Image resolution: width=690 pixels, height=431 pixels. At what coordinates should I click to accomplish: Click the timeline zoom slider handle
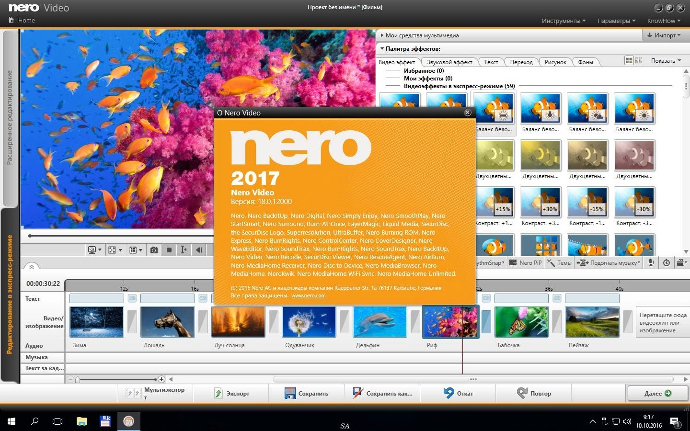tap(77, 380)
